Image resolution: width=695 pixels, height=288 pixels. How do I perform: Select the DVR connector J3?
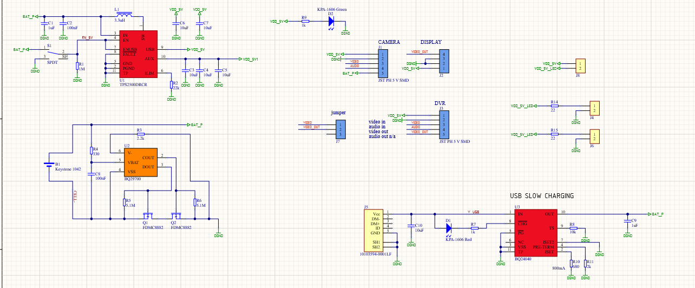click(443, 125)
